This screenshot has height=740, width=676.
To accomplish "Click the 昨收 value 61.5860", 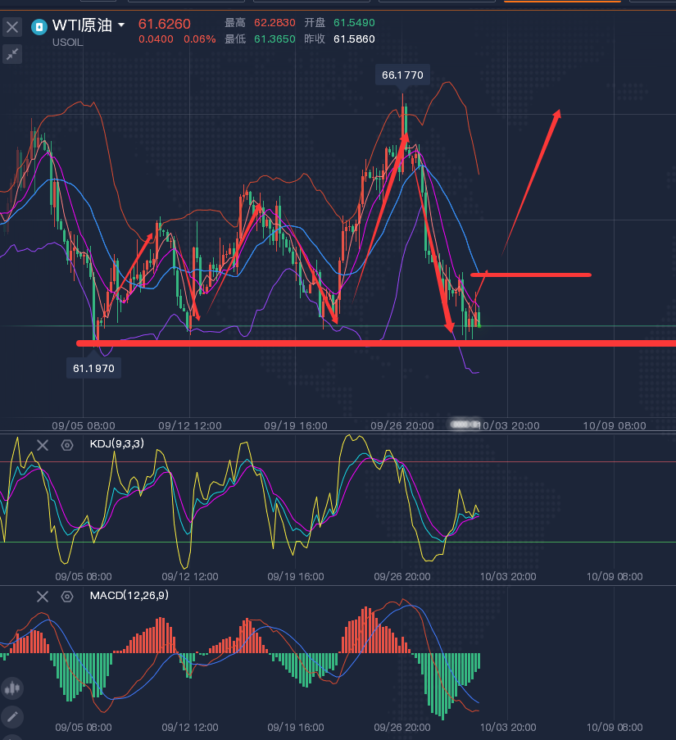I will tap(354, 39).
